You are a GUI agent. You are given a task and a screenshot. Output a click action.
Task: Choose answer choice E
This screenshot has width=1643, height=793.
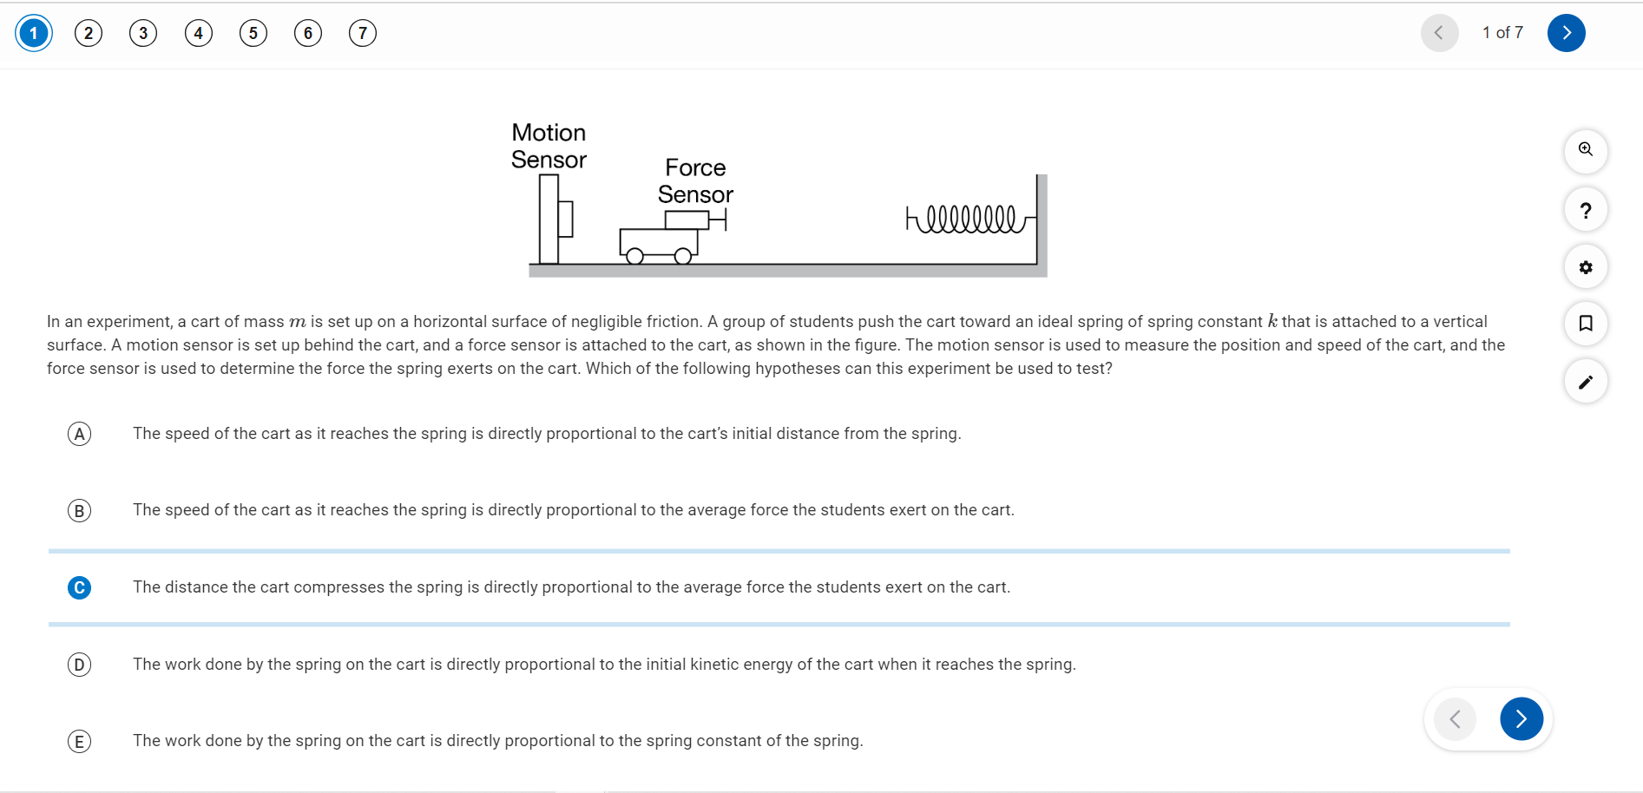(x=79, y=741)
